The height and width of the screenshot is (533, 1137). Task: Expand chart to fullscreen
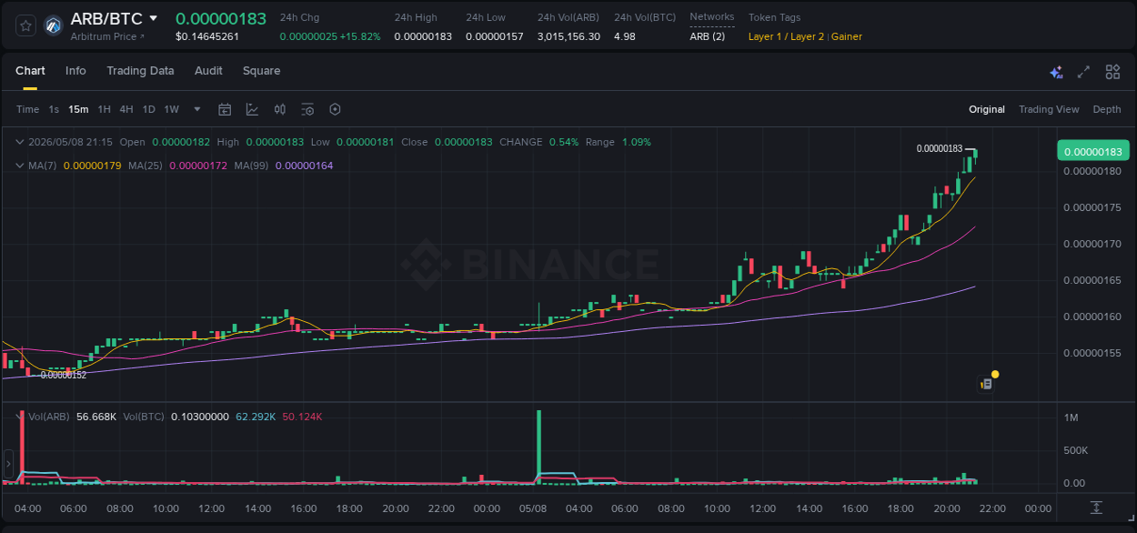click(x=1083, y=72)
